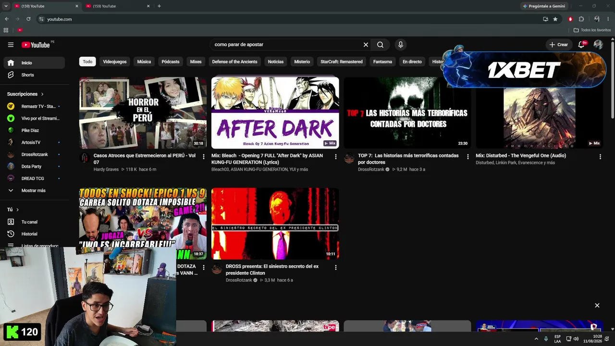Screen dimensions: 615x346
Task: Click the Crear button
Action: (558, 45)
